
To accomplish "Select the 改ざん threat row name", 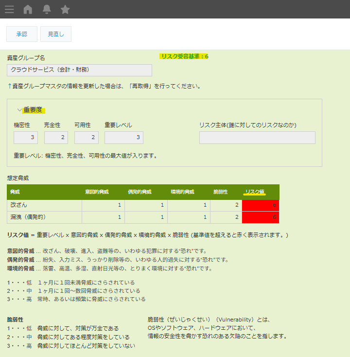I will pyautogui.click(x=19, y=205).
